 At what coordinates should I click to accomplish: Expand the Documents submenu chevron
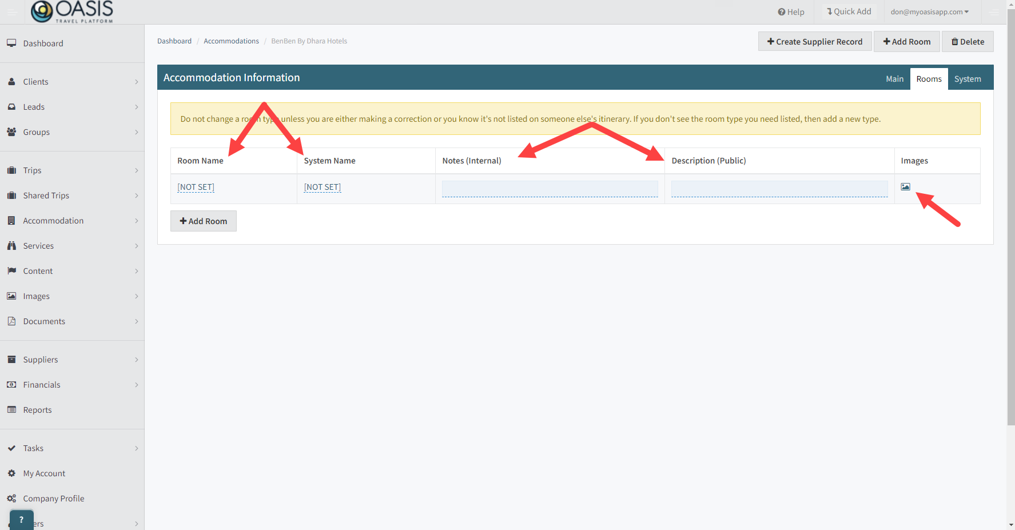point(137,321)
